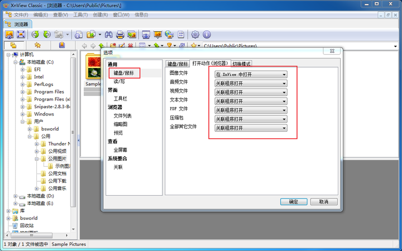Switch to the 切换模式 dialog tab
The image size is (402, 251).
(241, 64)
